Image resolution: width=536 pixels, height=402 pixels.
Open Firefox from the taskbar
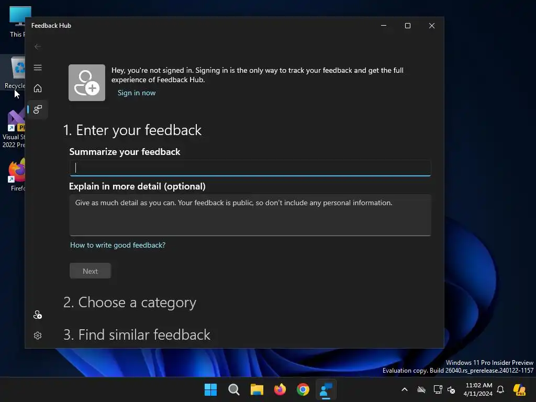[x=280, y=389]
